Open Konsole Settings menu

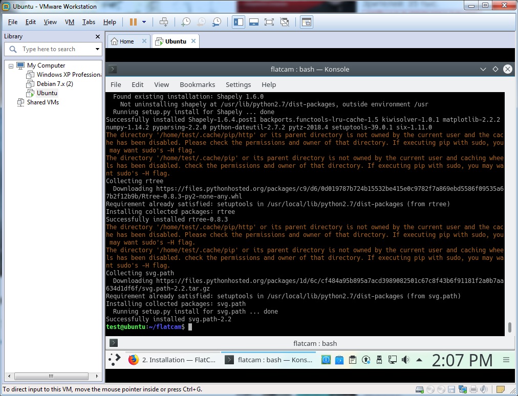point(238,84)
